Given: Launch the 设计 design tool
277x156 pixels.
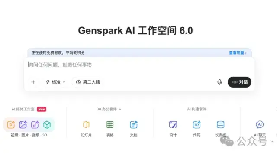Looking at the screenshot, I should pyautogui.click(x=173, y=125).
